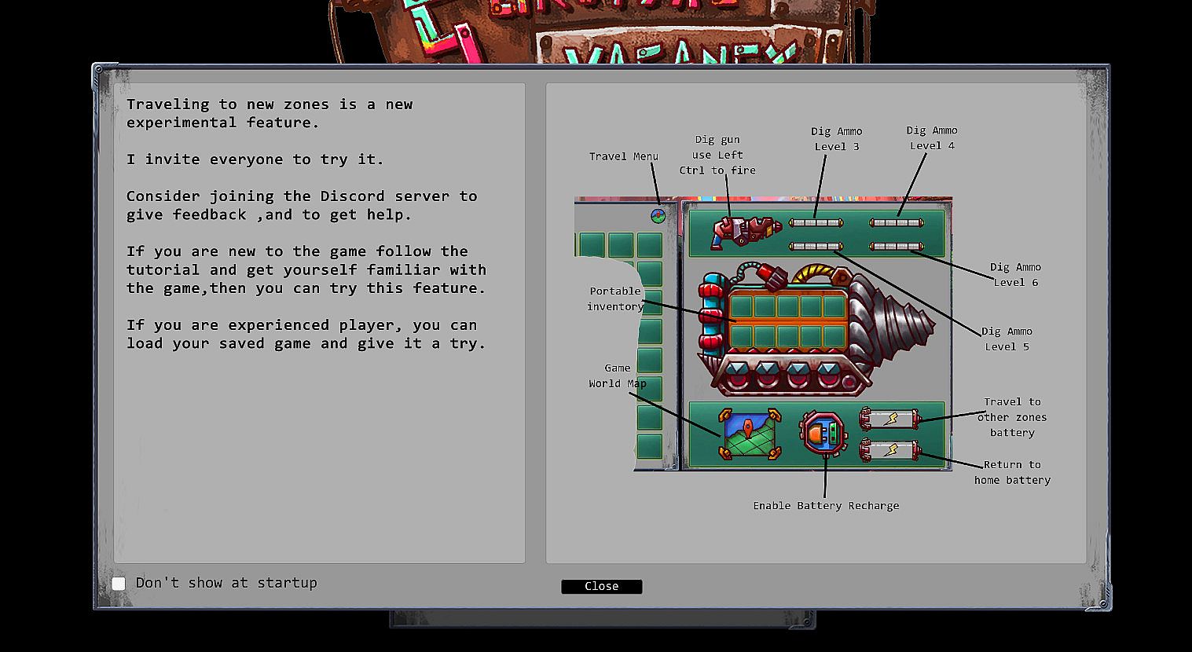This screenshot has width=1192, height=652.
Task: Click the "Return to home battery" label
Action: point(1012,472)
